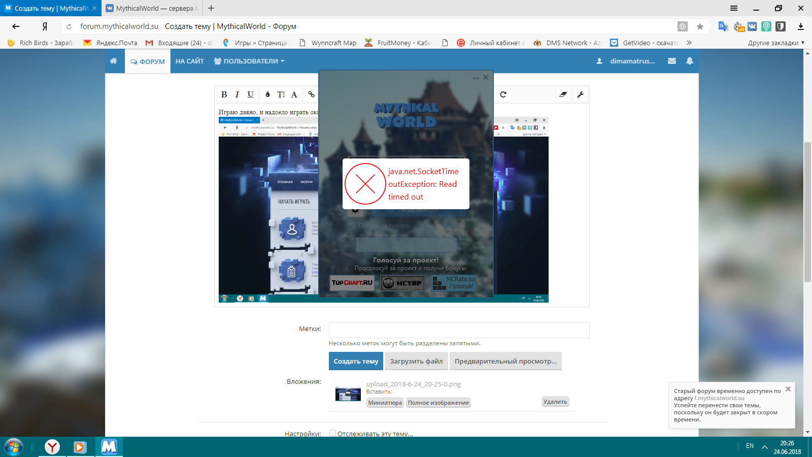Go back to previous page
Screen dimensions: 812x457
(x=16, y=26)
